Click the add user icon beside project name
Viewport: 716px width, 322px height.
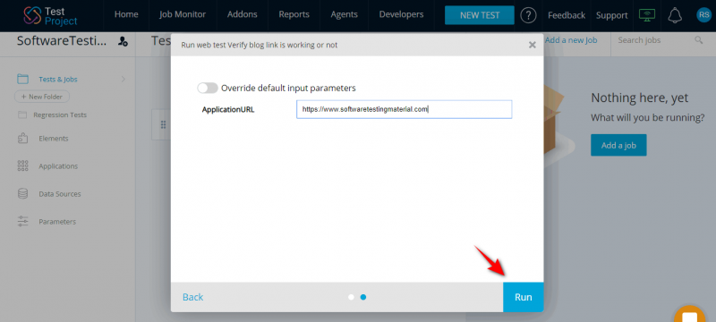click(x=123, y=41)
